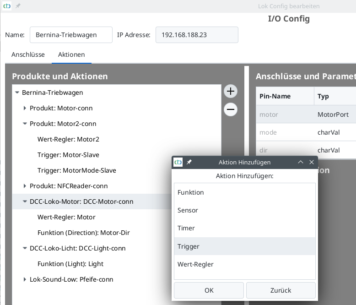Click the Zurück button
356x305 pixels.
[x=281, y=290]
